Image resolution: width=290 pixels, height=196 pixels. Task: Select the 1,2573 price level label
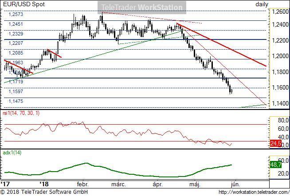coord(16,14)
